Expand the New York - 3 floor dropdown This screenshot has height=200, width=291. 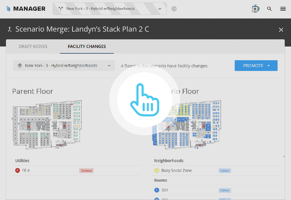(109, 66)
